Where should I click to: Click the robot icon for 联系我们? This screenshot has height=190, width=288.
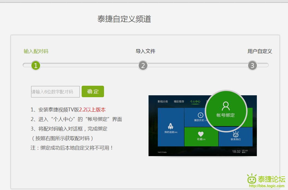[x=236, y=134]
